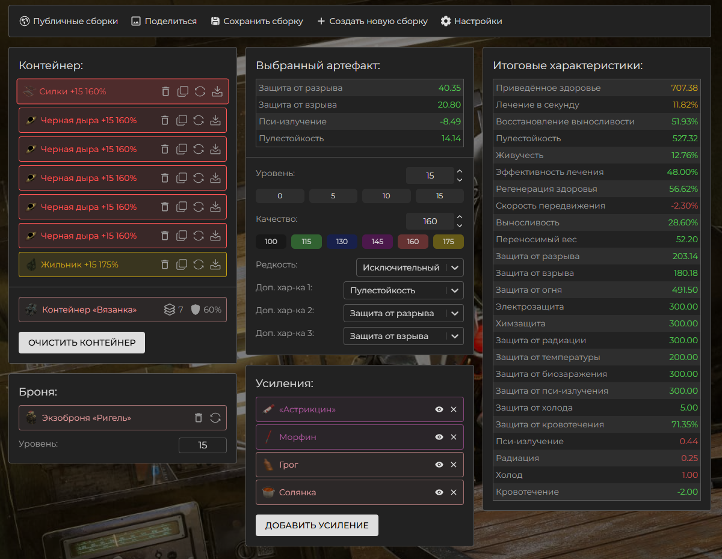Remove the Солянка boost with X
Screen dimensions: 722x559
pos(454,492)
